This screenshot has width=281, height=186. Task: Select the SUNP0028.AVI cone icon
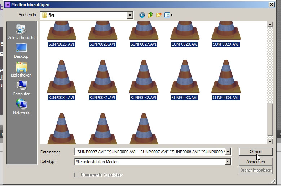[x=185, y=30]
